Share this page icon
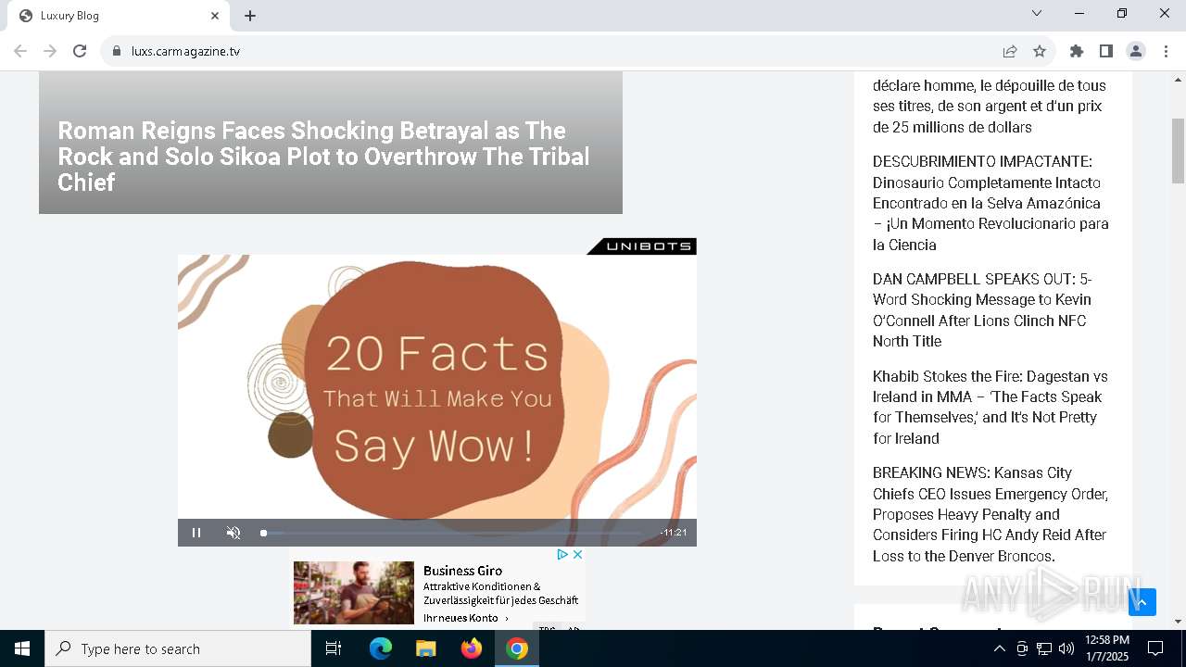 tap(1010, 51)
